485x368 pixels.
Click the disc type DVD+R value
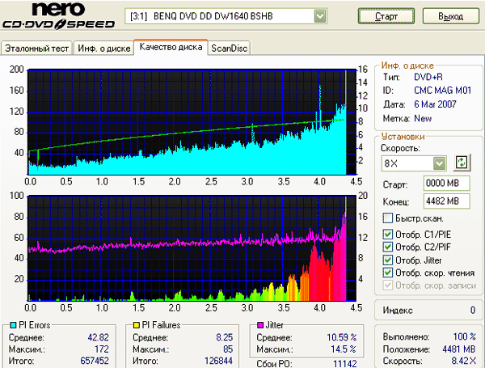coord(428,77)
